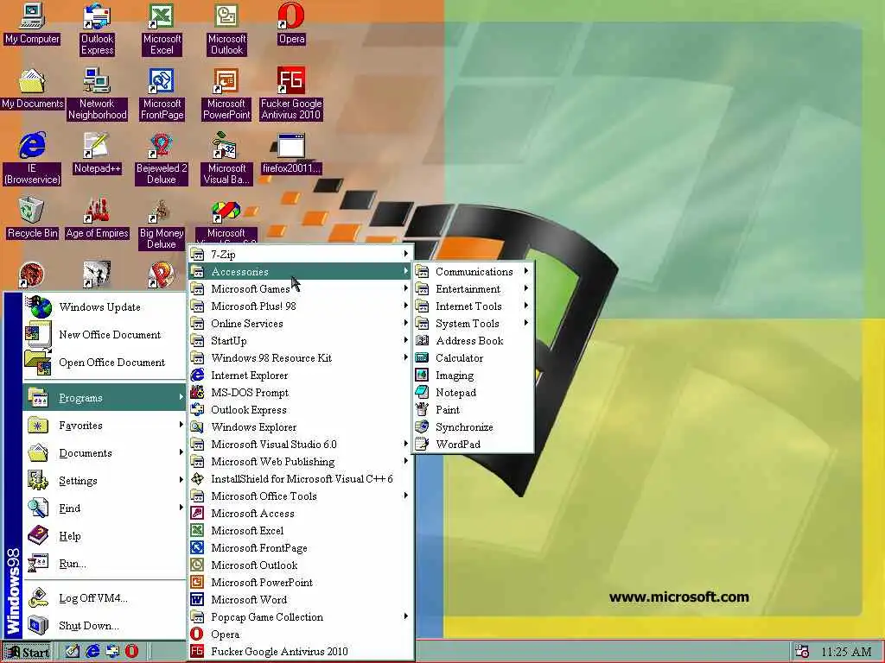Open the Run... dialog
Screen dimensions: 885x663
(x=105, y=564)
